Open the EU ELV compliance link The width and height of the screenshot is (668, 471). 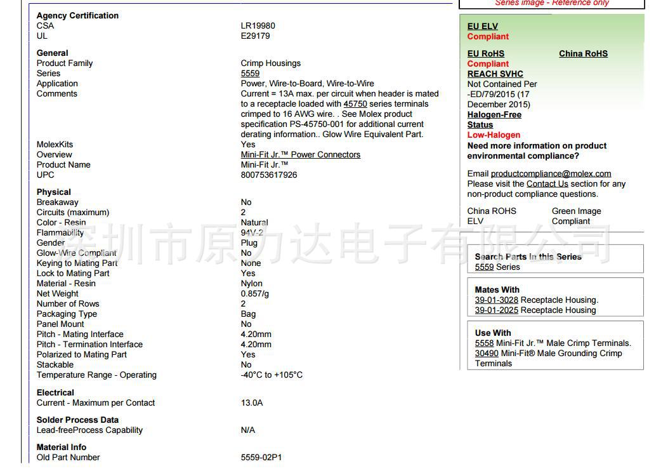(482, 27)
